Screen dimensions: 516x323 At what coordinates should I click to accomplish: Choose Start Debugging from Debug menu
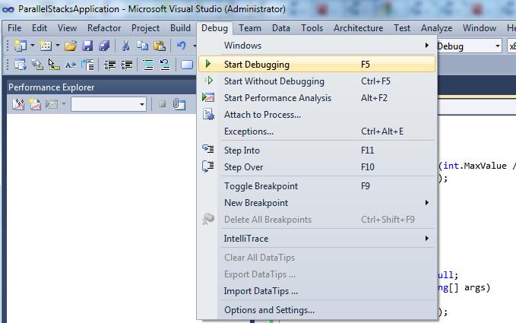(x=317, y=64)
